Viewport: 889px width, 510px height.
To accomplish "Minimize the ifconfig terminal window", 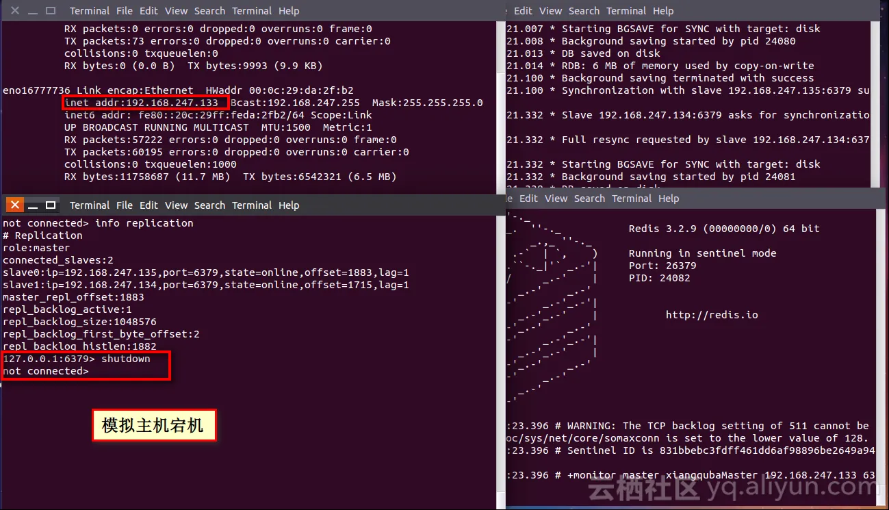I will click(33, 11).
